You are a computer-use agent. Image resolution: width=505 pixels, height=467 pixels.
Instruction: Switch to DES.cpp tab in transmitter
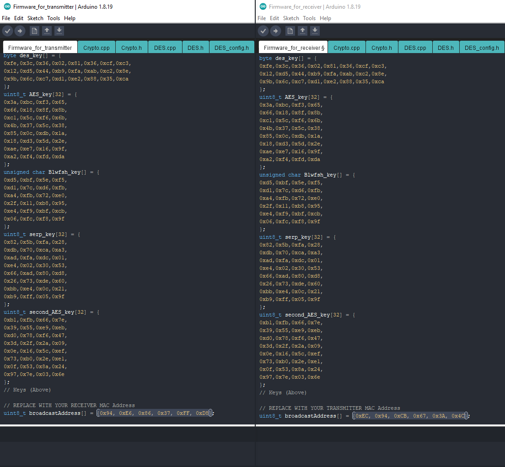[165, 48]
